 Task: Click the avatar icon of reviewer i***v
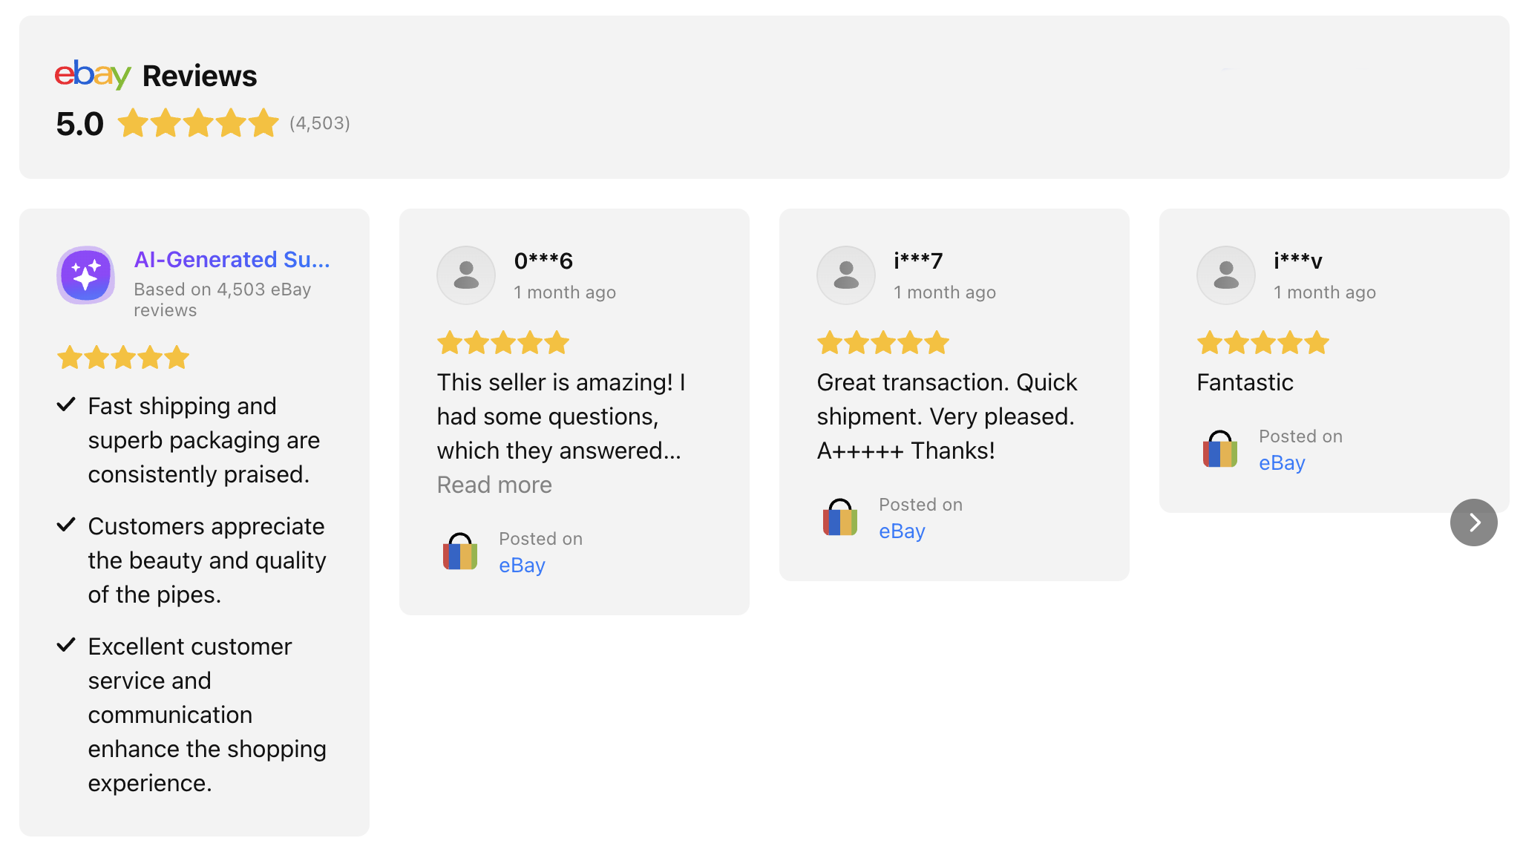click(1226, 275)
